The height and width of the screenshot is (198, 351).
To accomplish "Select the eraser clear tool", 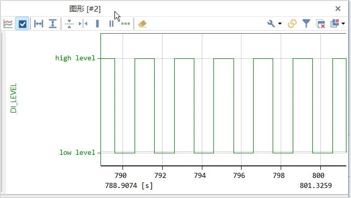I will [x=142, y=24].
